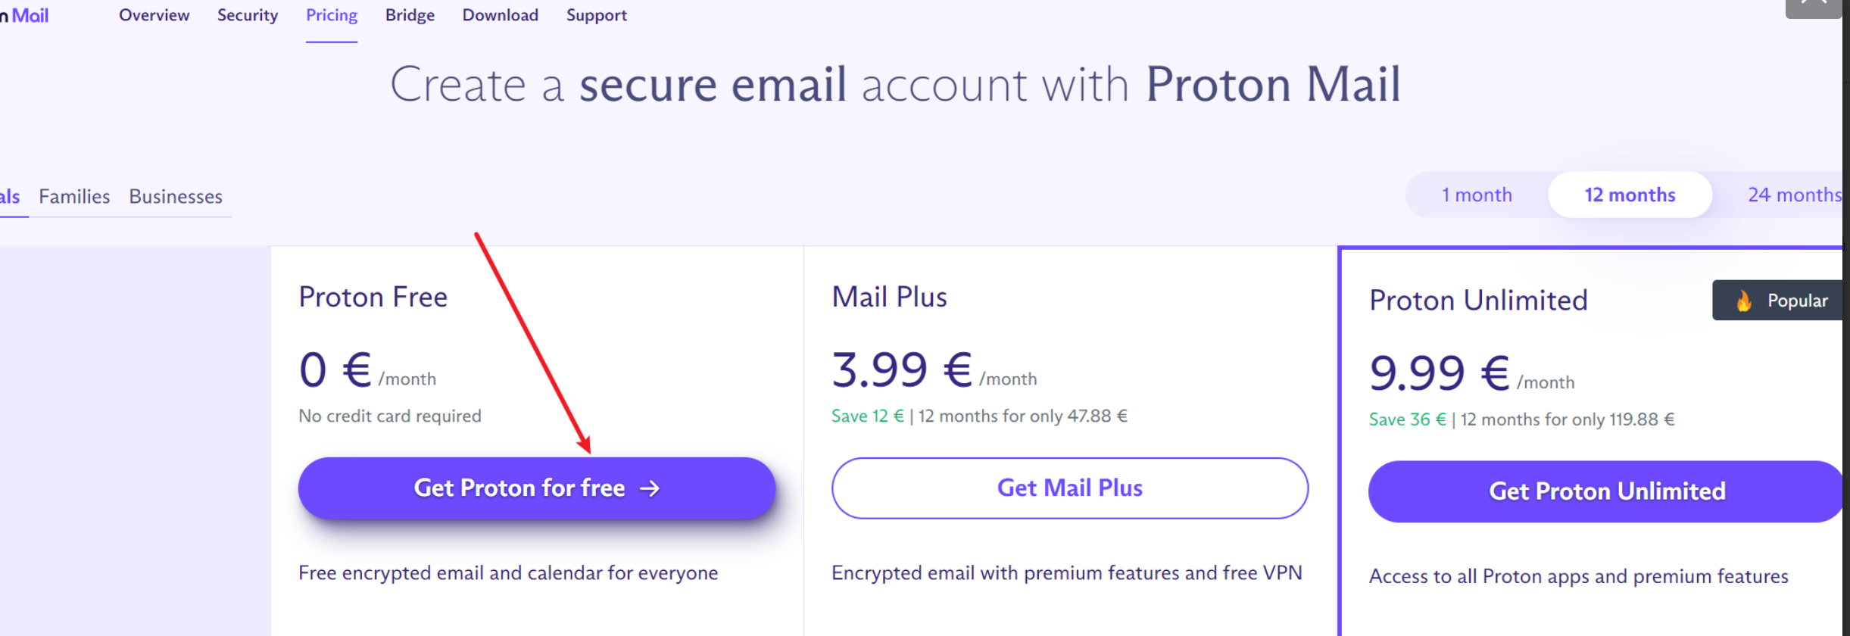
Task: Click the Get Mail Plus button
Action: [x=1069, y=488]
